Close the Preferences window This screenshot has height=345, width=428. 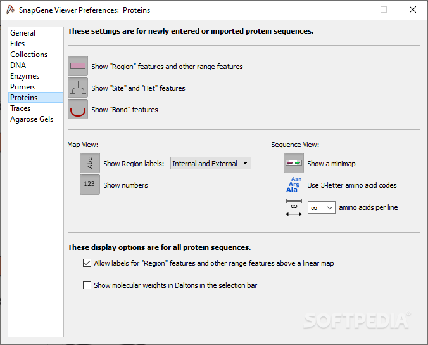tap(413, 10)
